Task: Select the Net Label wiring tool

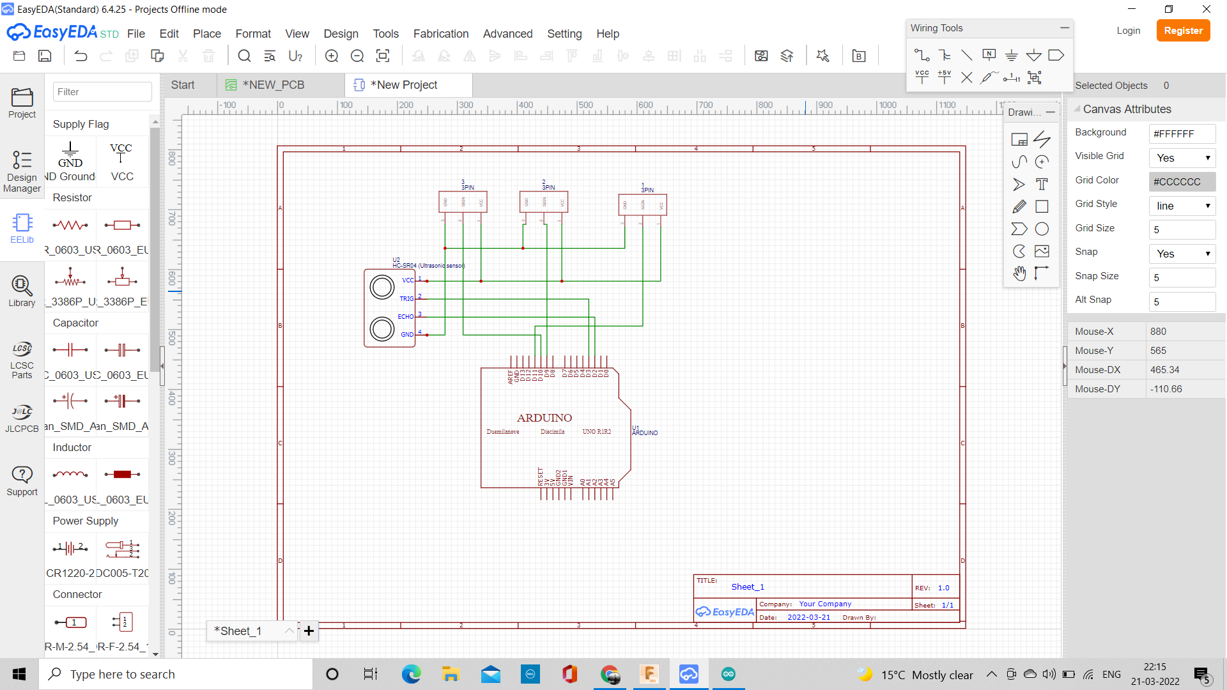Action: (989, 55)
